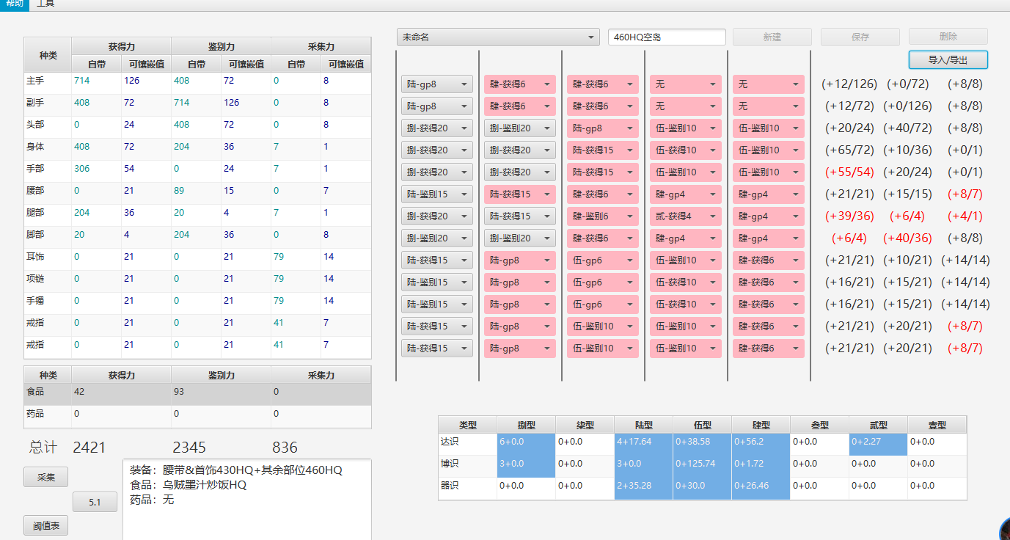
Task: Click the notes text area with 装备 description
Action: (x=246, y=500)
